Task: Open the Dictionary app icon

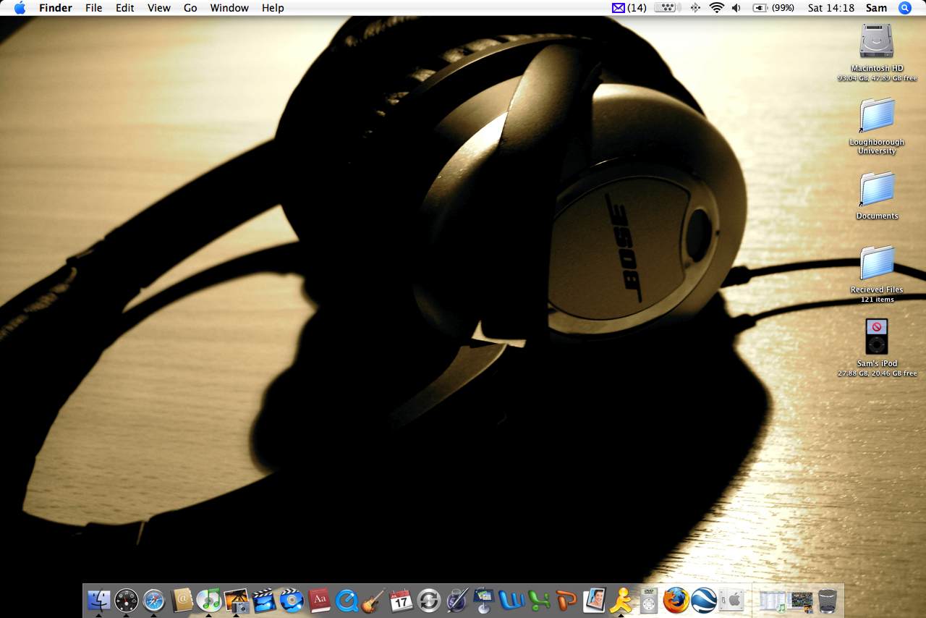Action: tap(319, 600)
